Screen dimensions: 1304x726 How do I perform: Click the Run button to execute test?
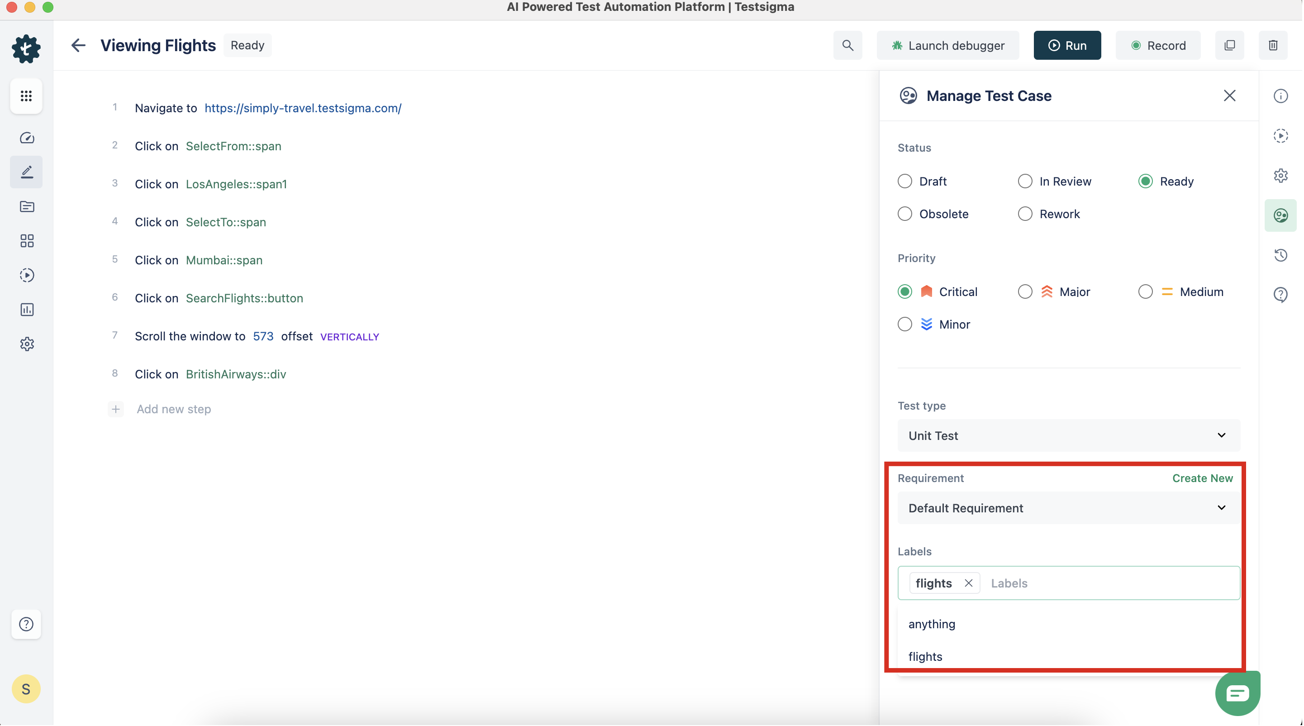point(1067,45)
